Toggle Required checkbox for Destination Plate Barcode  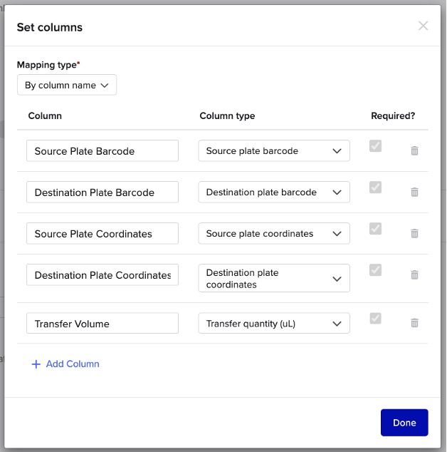click(375, 188)
